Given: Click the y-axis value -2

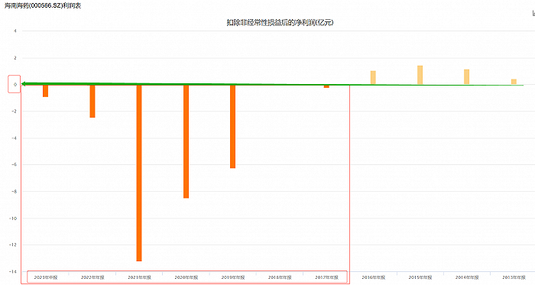Looking at the screenshot, I should click(14, 112).
